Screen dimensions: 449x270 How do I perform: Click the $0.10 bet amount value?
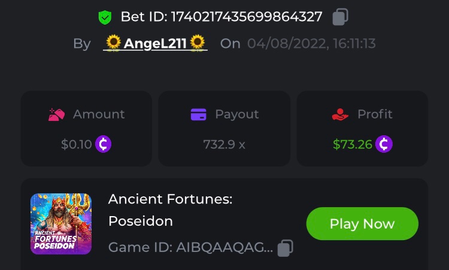coord(77,144)
